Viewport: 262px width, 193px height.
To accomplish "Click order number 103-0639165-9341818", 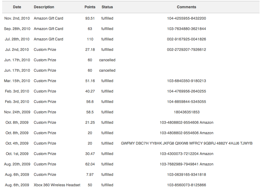I will click(x=186, y=175).
